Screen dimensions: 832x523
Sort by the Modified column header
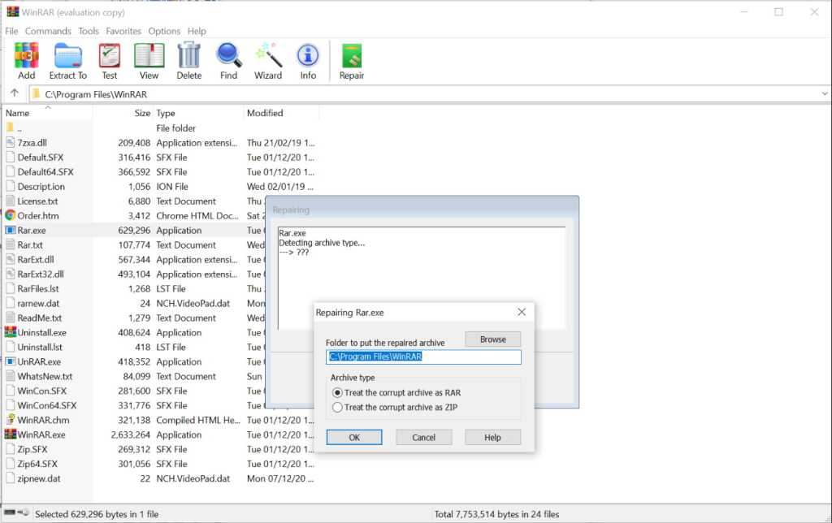tap(281, 113)
